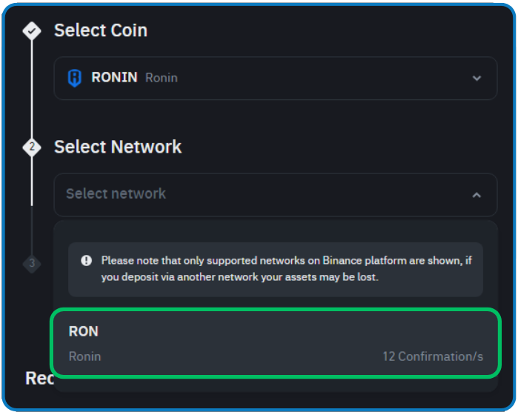Choose the RON network option
This screenshot has width=518, height=415.
pyautogui.click(x=276, y=343)
